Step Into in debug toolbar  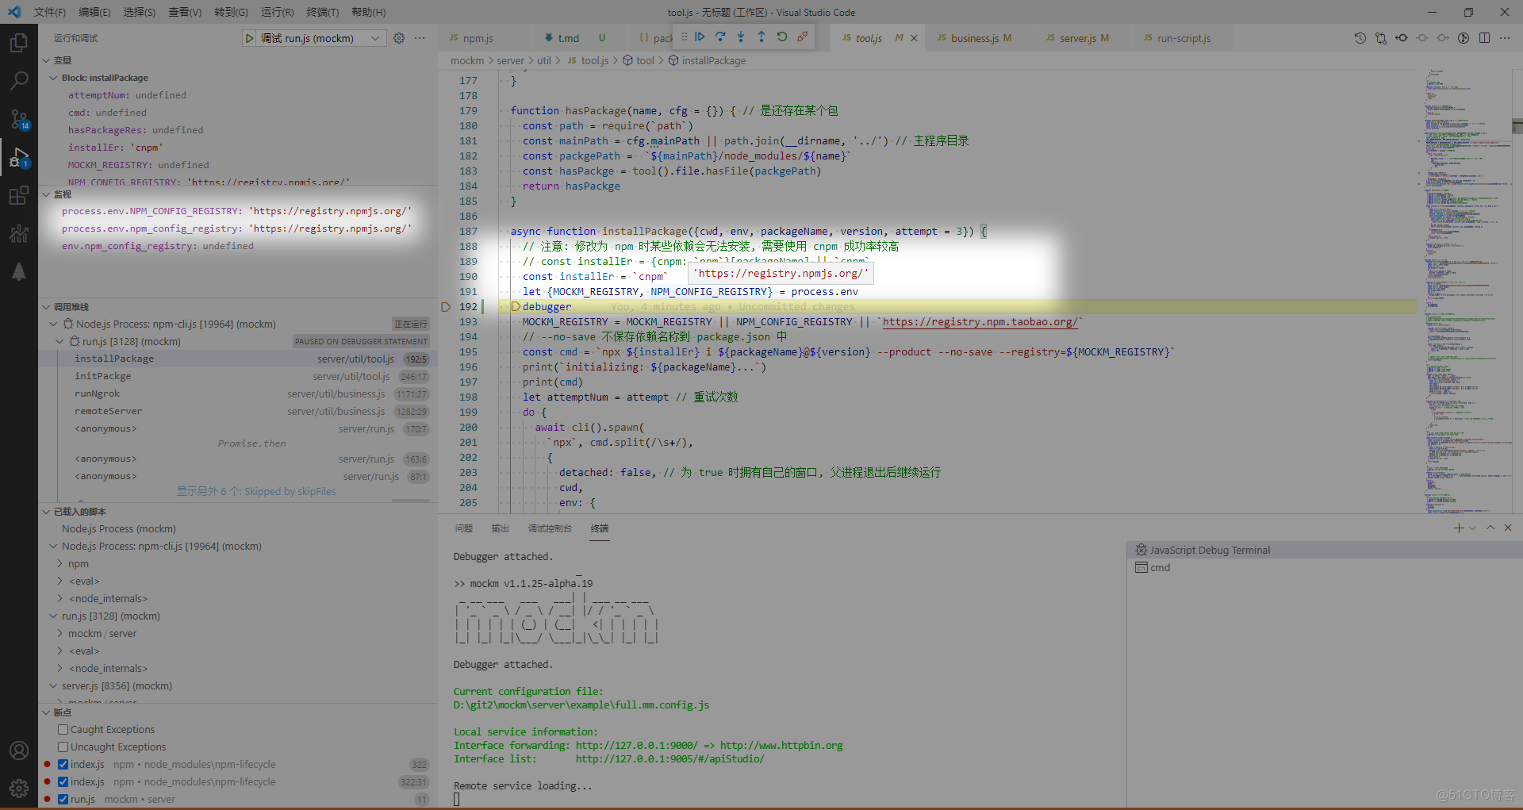point(741,36)
